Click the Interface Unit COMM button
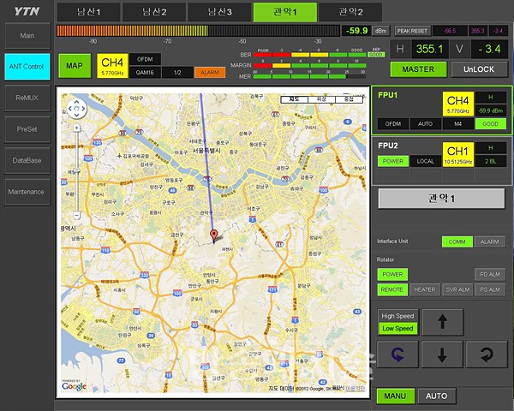The width and height of the screenshot is (514, 411). (x=457, y=241)
